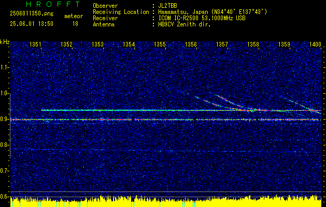Click the Receiver field label
The width and height of the screenshot is (326, 207).
click(x=105, y=18)
